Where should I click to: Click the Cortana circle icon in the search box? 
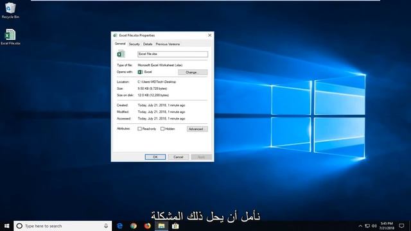pyautogui.click(x=19, y=226)
